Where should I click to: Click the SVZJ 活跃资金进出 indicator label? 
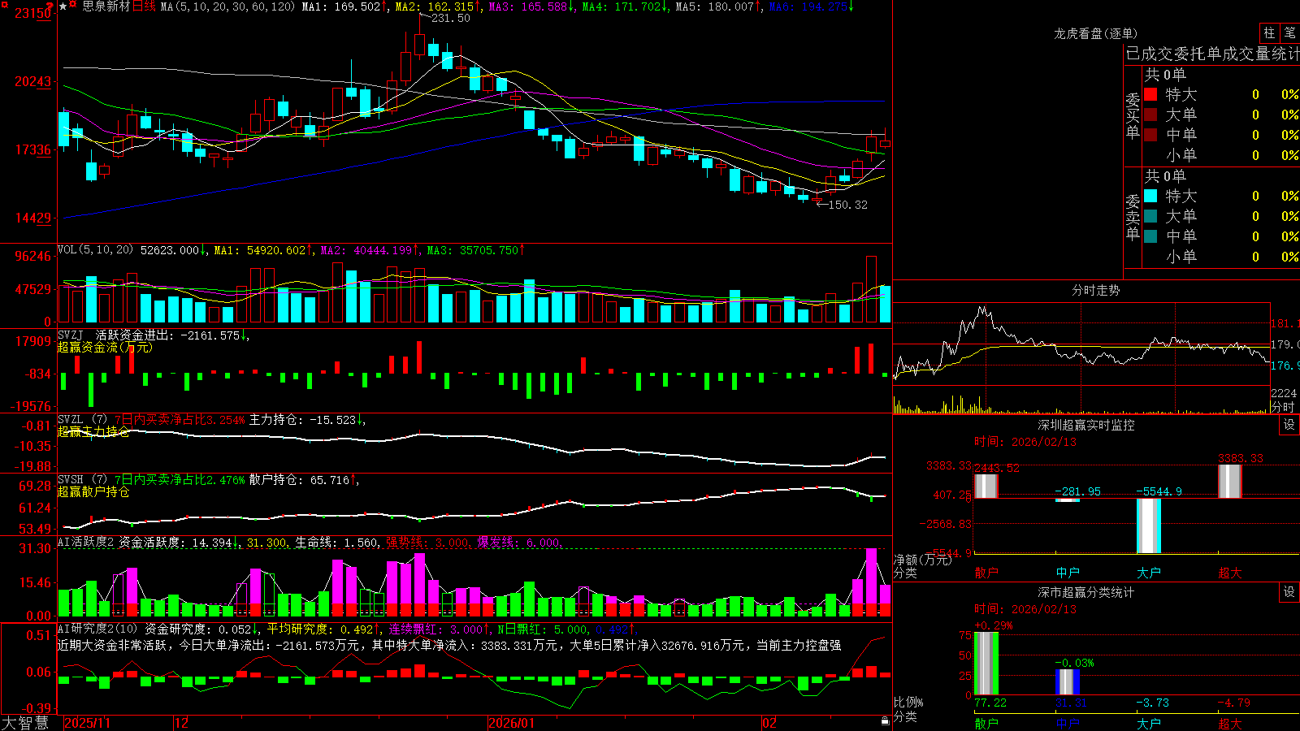(116, 335)
